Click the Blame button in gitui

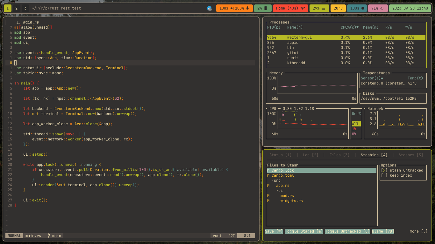click(383, 231)
